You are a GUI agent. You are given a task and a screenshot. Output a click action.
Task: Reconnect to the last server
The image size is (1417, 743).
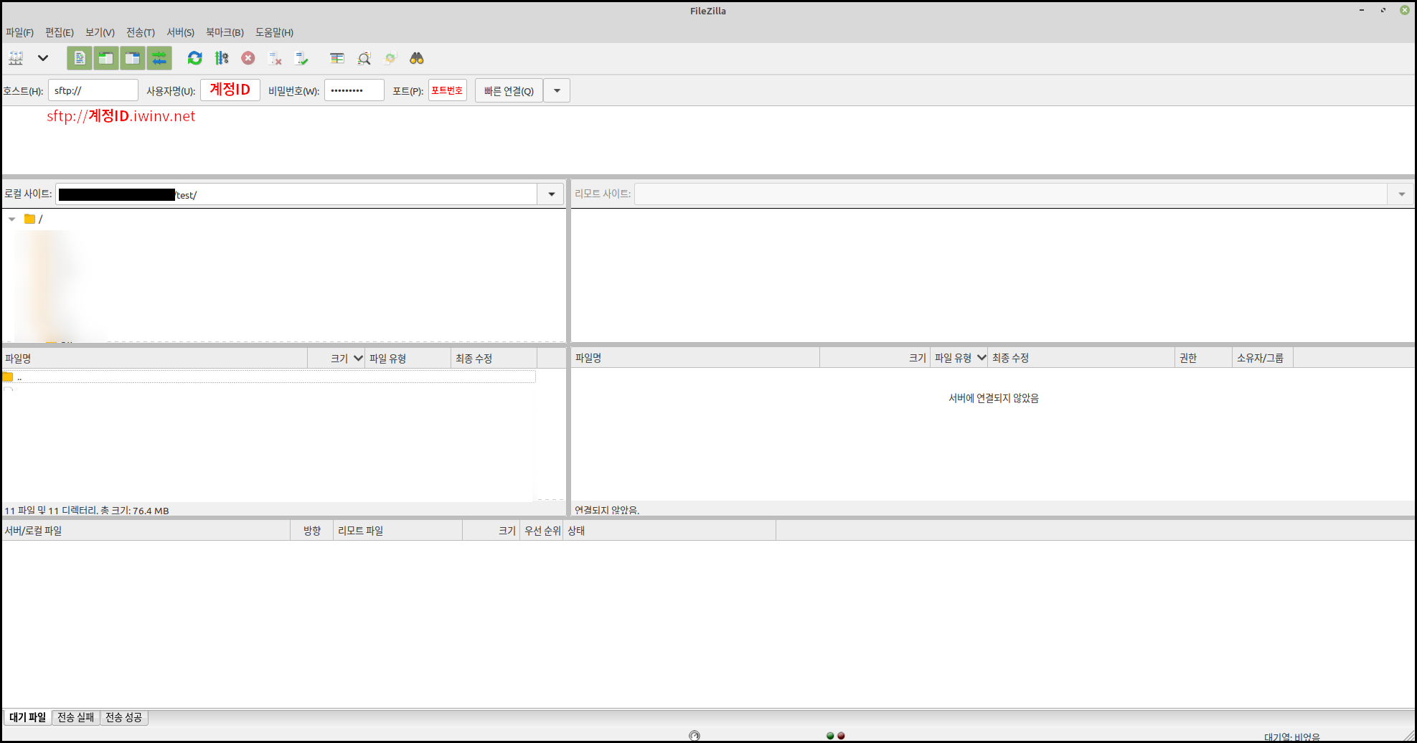(x=301, y=58)
